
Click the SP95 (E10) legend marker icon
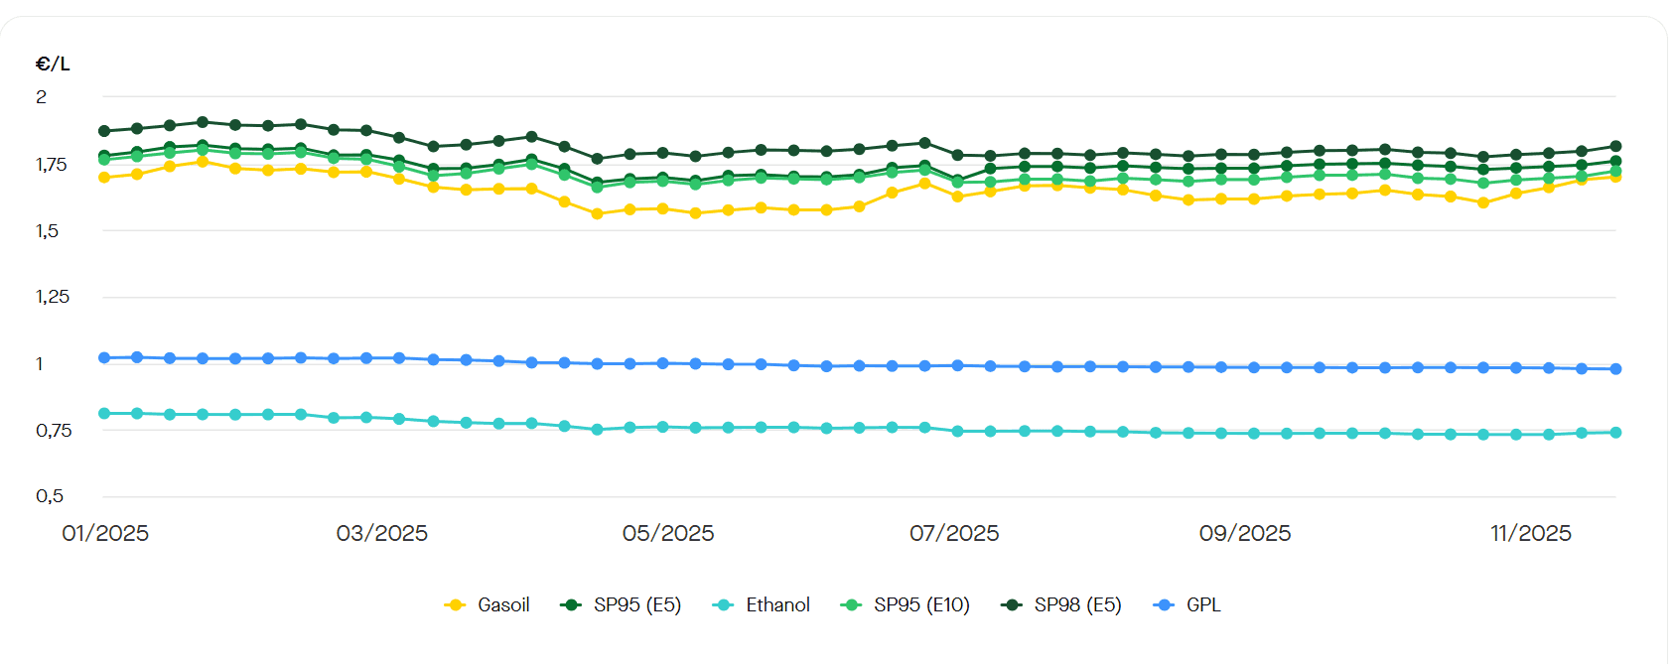pos(851,605)
